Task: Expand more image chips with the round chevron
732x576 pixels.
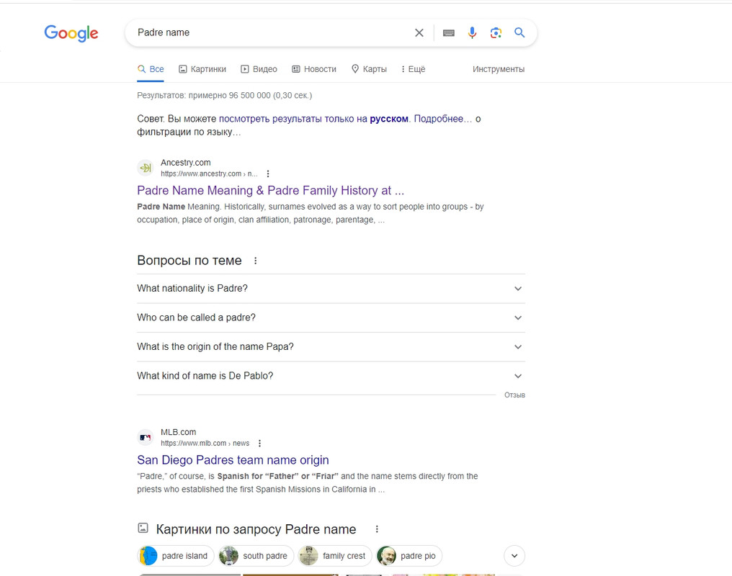Action: (x=514, y=556)
